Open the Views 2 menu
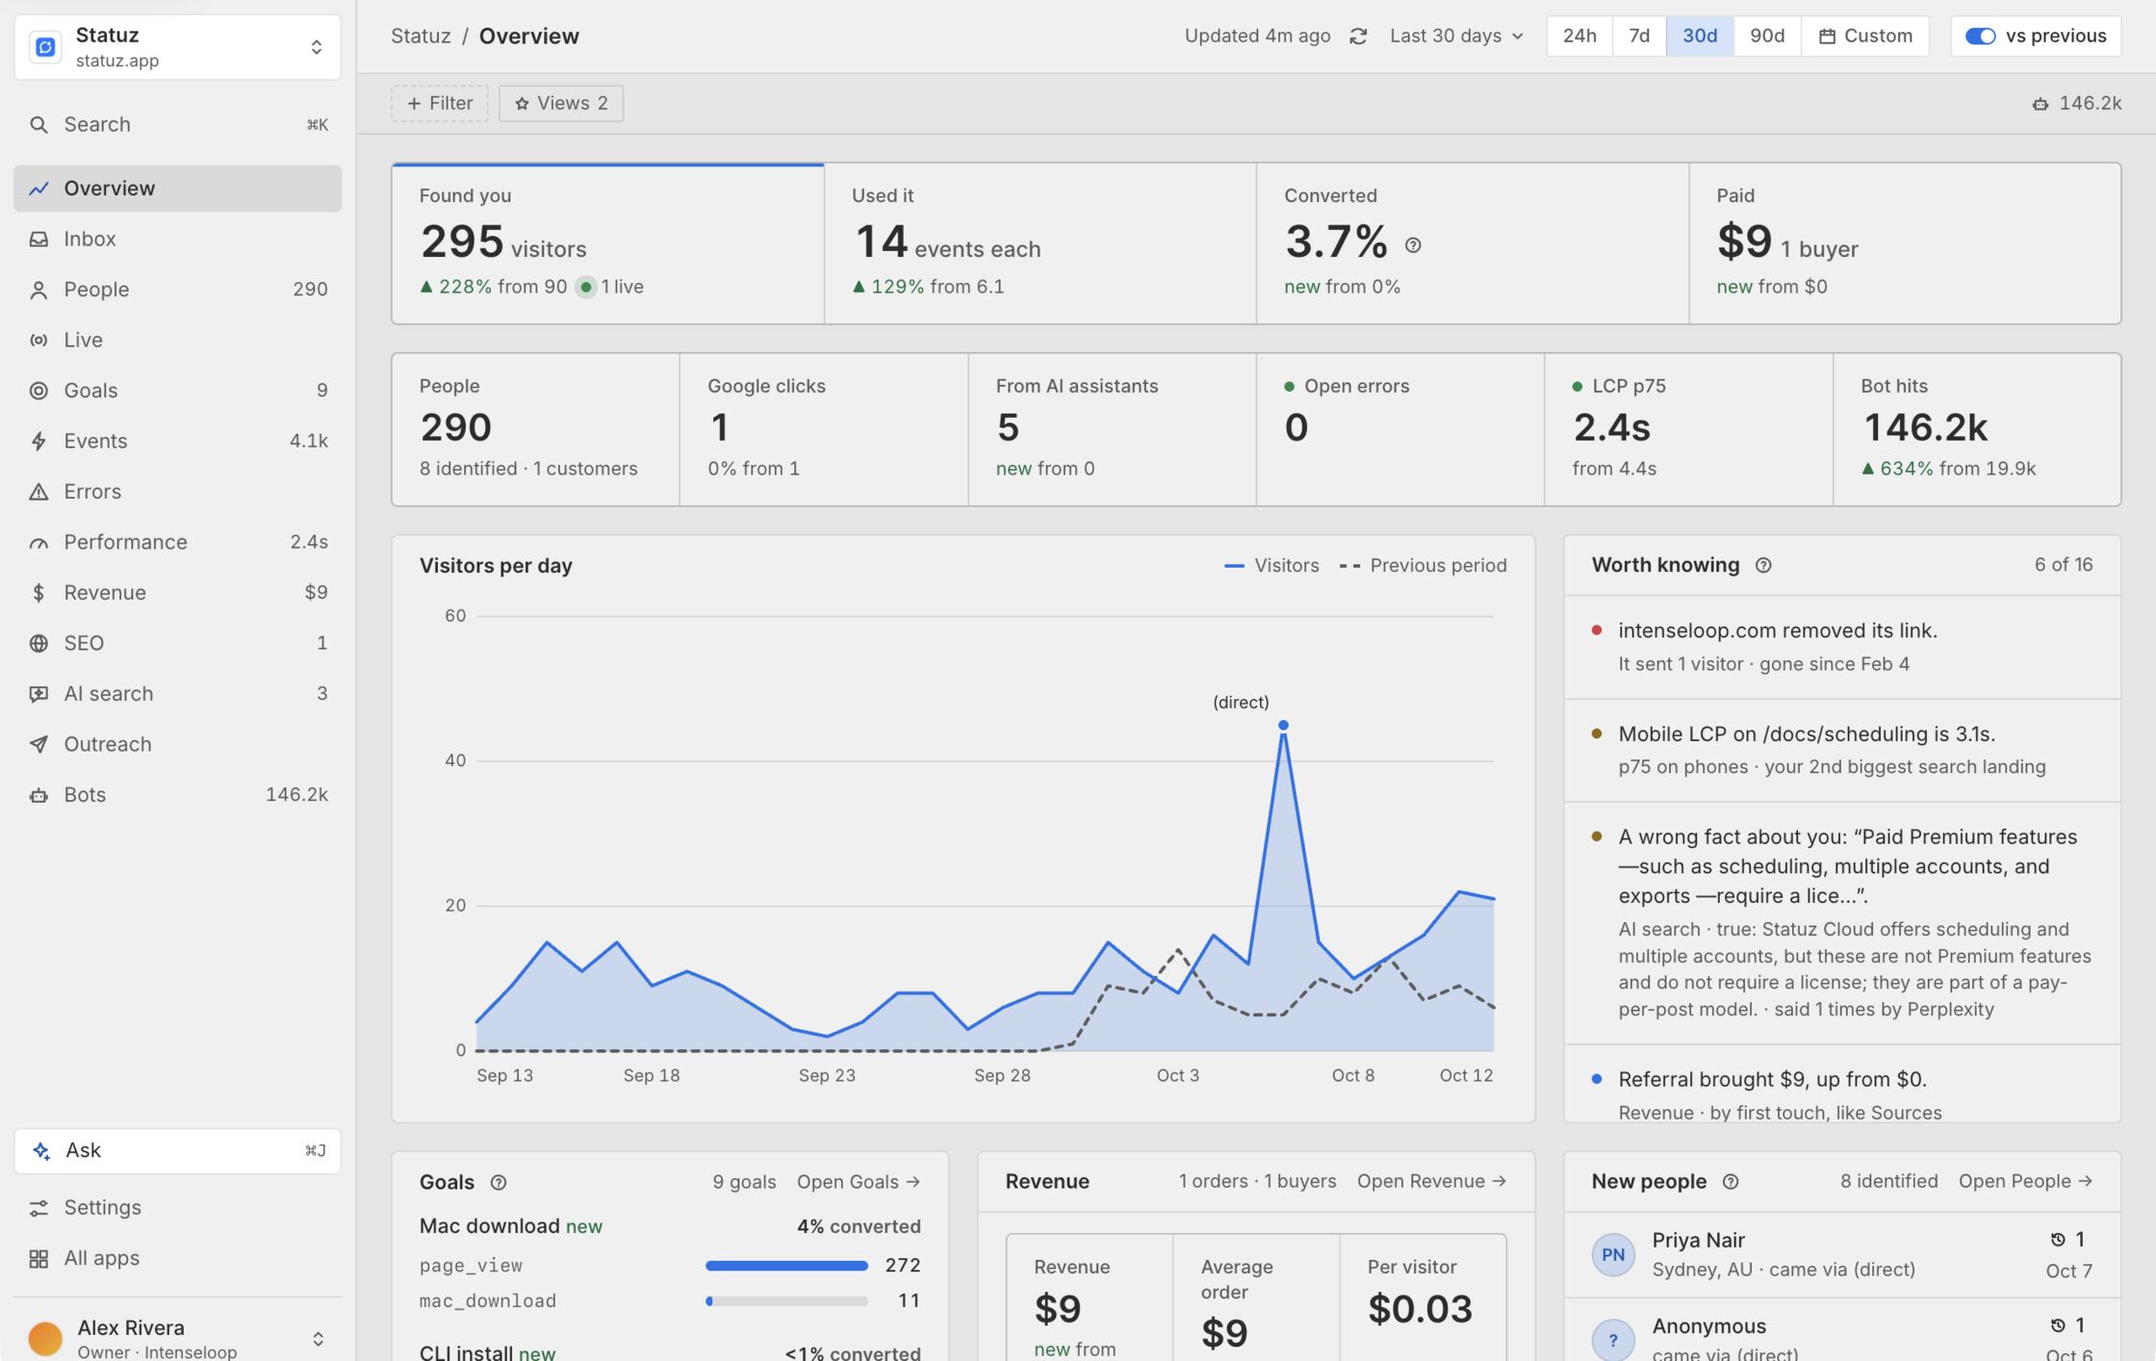The width and height of the screenshot is (2156, 1361). click(561, 104)
